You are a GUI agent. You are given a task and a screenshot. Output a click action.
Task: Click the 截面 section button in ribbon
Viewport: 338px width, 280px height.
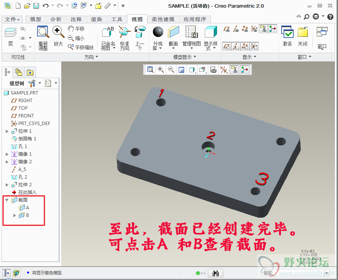(173, 38)
